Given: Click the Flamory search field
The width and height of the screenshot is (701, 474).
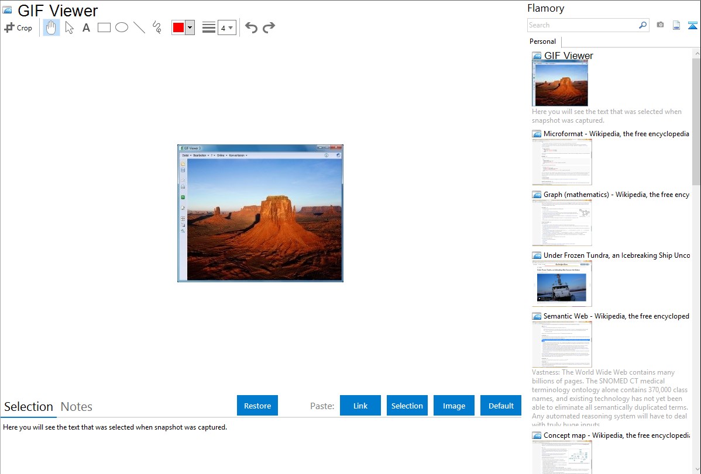Looking at the screenshot, I should pyautogui.click(x=582, y=25).
